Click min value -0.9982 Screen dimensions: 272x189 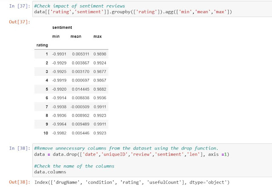pos(59,133)
